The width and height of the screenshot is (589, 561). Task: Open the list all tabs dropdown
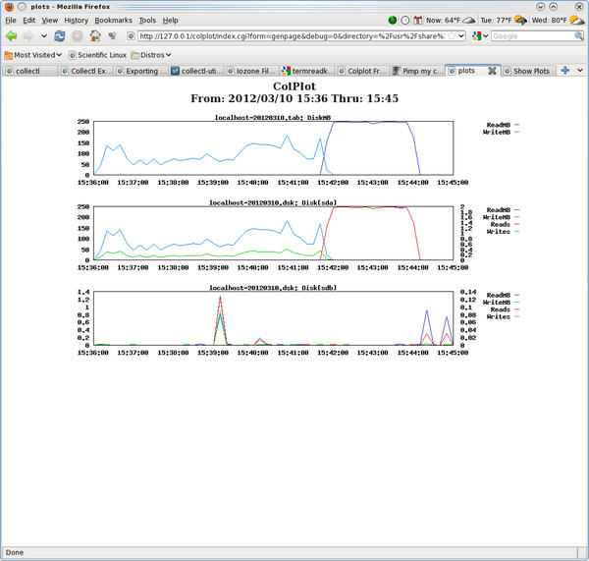point(580,71)
